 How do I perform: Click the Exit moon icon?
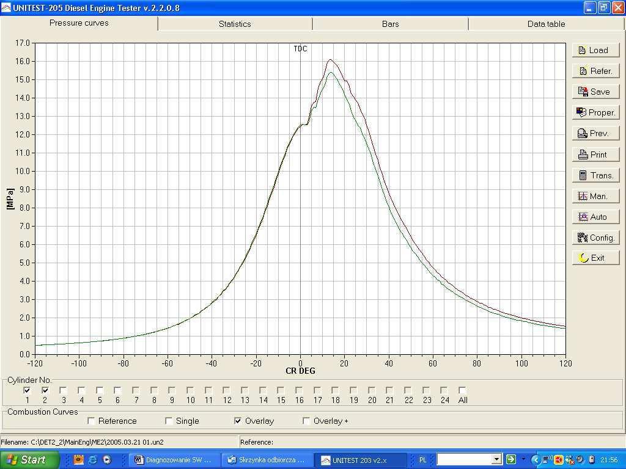pyautogui.click(x=584, y=258)
